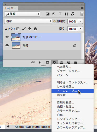Hide the 背景 のコピー layer
This screenshot has width=97, height=132.
(x=7, y=37)
